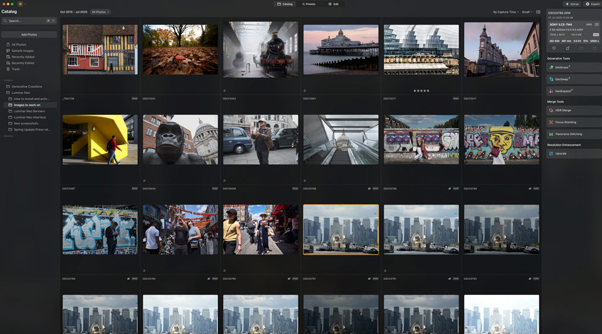
Task: Click the Merge Tools heading
Action: (555, 102)
